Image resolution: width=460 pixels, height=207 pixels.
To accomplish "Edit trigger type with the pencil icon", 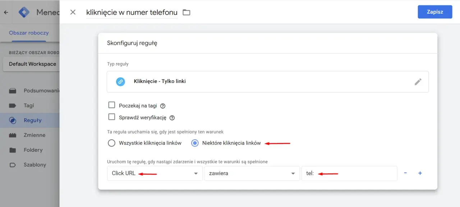I will coord(418,82).
